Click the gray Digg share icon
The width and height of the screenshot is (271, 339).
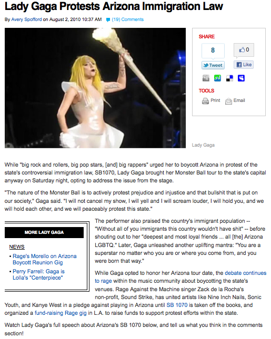(x=206, y=78)
